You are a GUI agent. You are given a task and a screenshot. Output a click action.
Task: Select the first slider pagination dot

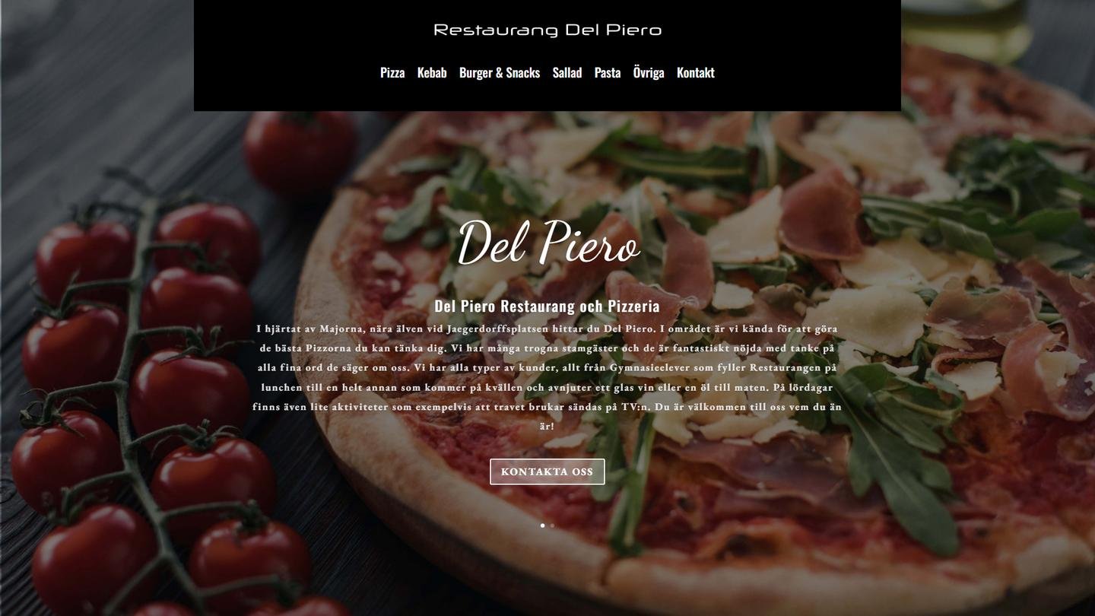pyautogui.click(x=542, y=526)
